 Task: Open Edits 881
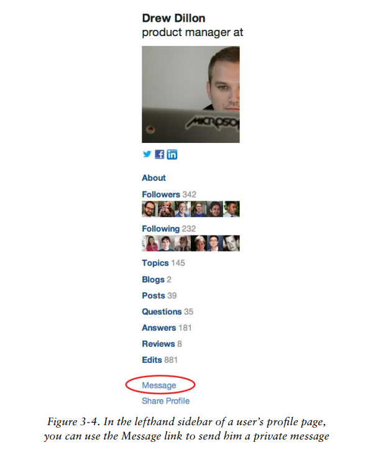click(160, 360)
